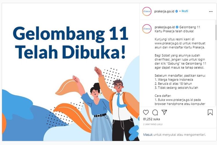Open the prakerja.go.id username in caption
This screenshot has width=217, height=145.
pyautogui.click(x=165, y=27)
